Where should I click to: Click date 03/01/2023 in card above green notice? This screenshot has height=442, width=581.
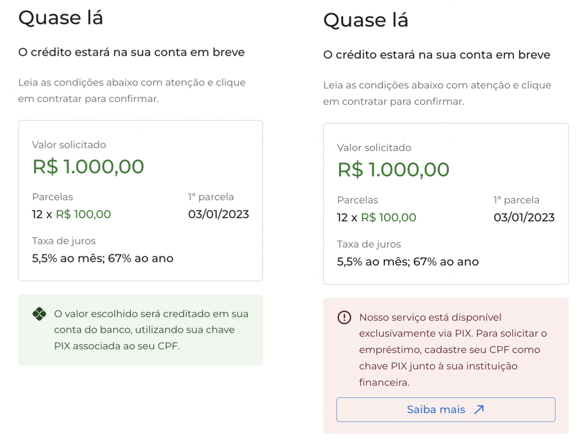pos(218,214)
